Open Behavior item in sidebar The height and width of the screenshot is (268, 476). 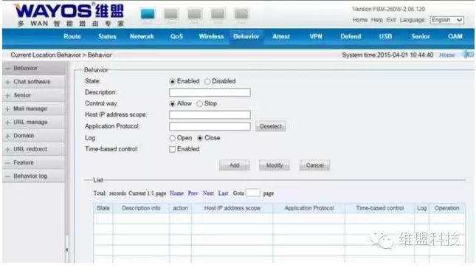[x=33, y=68]
